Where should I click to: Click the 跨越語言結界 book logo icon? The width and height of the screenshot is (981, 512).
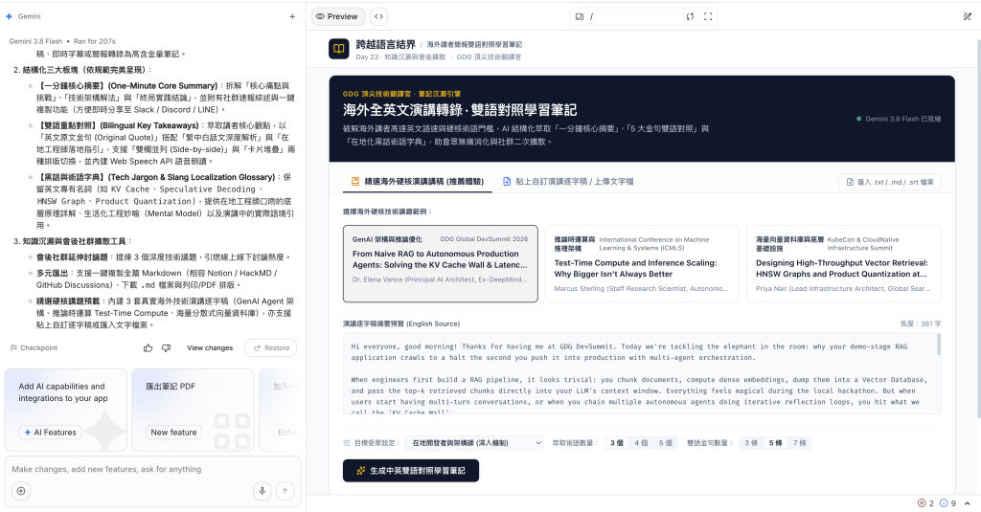pyautogui.click(x=339, y=49)
